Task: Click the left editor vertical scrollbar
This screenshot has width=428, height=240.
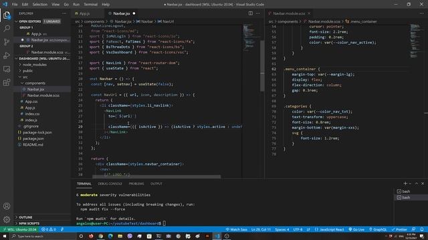Action: click(x=262, y=65)
